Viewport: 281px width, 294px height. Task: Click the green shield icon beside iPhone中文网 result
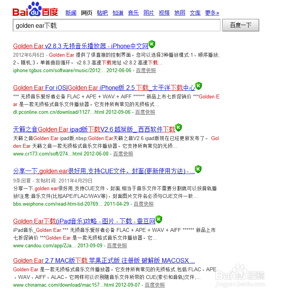[152, 44]
